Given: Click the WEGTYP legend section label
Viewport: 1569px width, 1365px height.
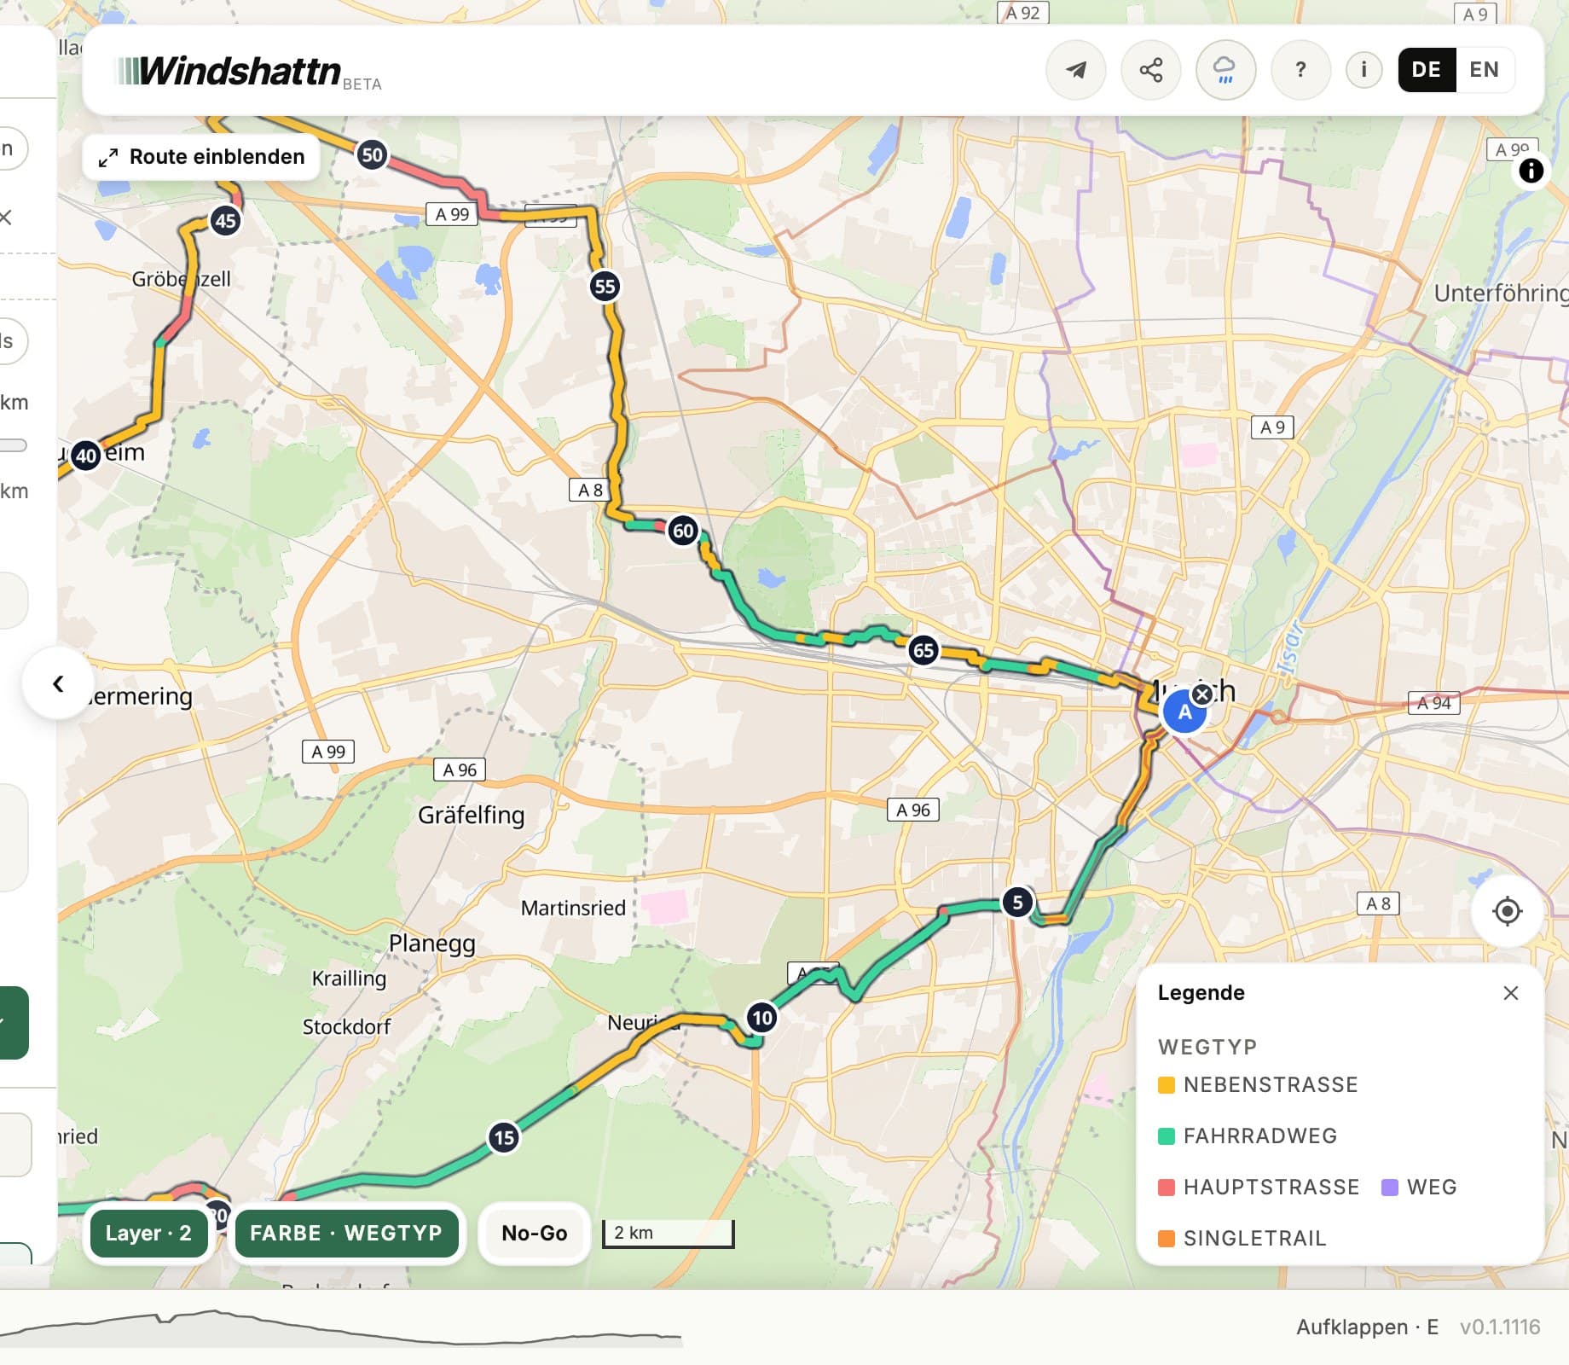Looking at the screenshot, I should coord(1207,1047).
